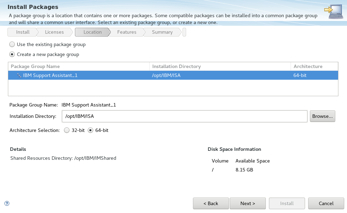Viewport: 347px width, 213px height.
Task: Click the Browse... button
Action: 323,116
